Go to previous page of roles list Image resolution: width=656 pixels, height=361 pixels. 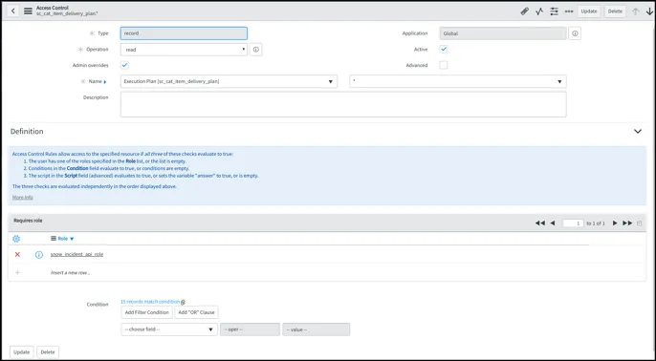(553, 223)
